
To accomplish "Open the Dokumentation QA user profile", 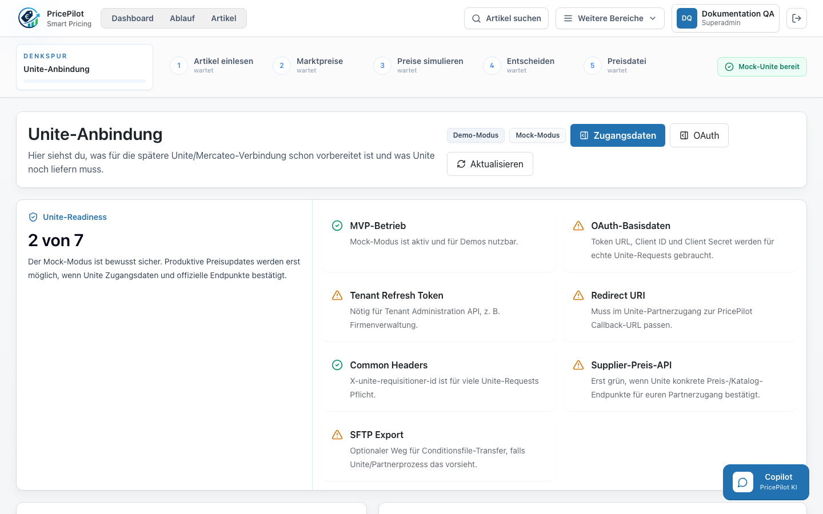I will pos(725,18).
